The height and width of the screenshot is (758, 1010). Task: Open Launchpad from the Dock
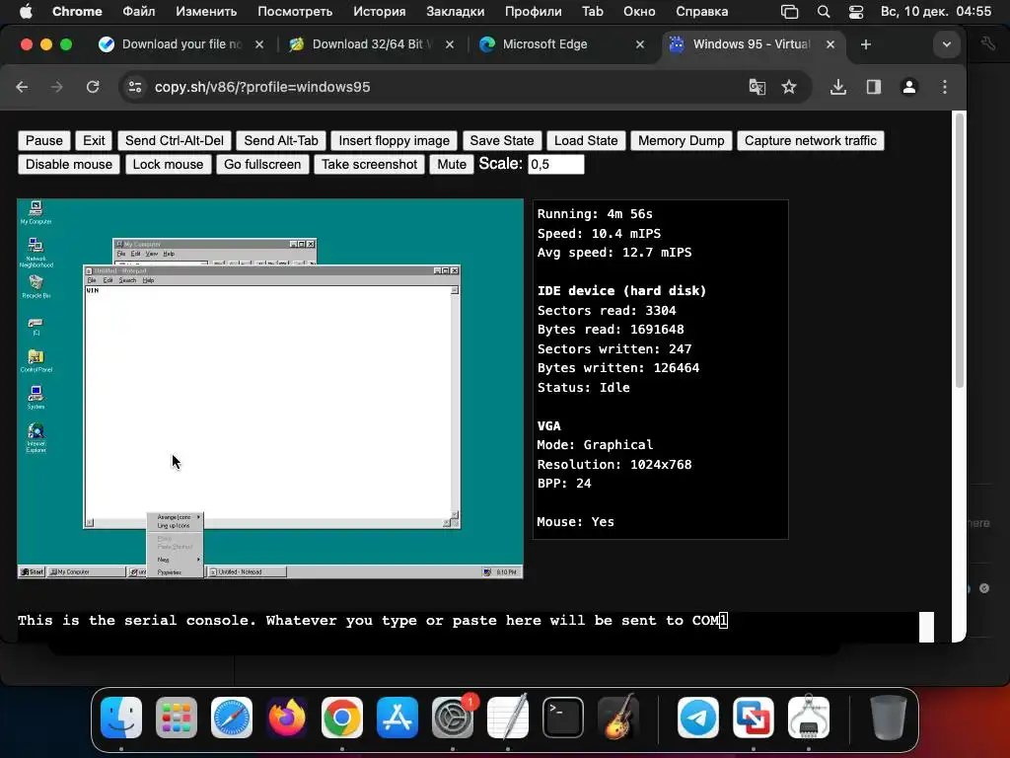pyautogui.click(x=177, y=718)
